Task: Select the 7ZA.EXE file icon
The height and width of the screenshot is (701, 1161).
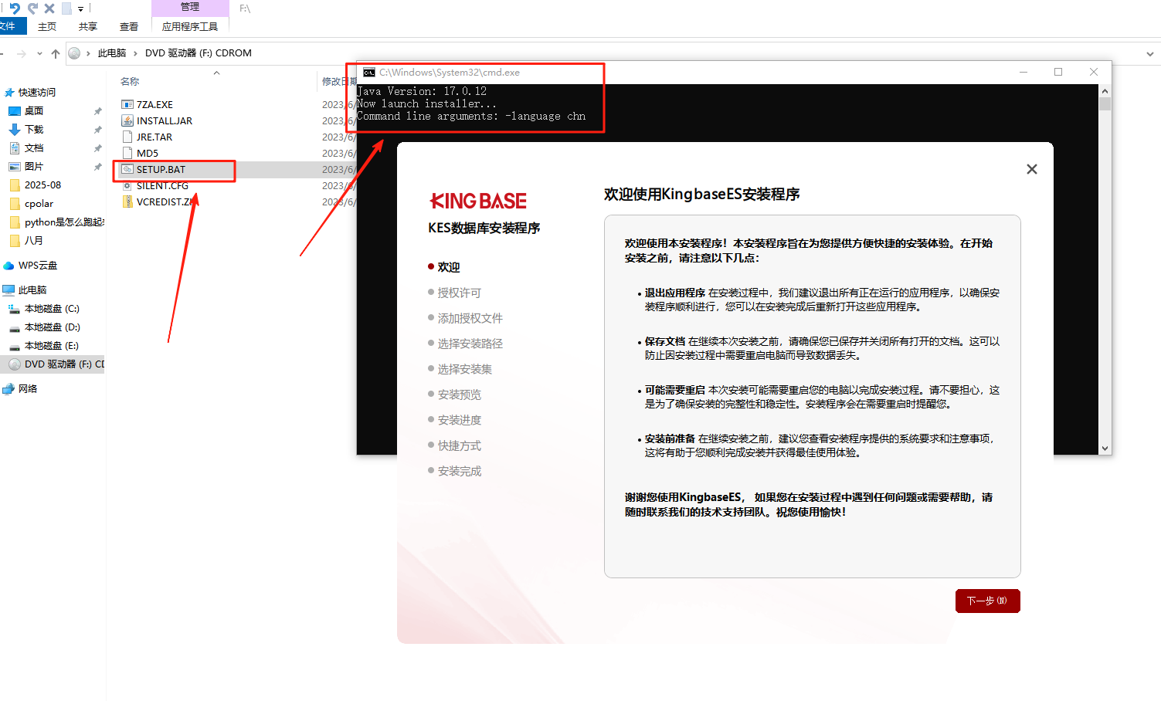Action: pyautogui.click(x=127, y=104)
